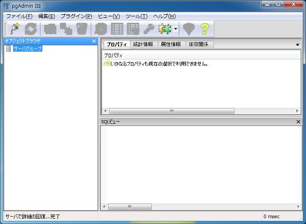Switch to the プロパティ tab
Viewport: 306px width, 224px height.
point(117,44)
